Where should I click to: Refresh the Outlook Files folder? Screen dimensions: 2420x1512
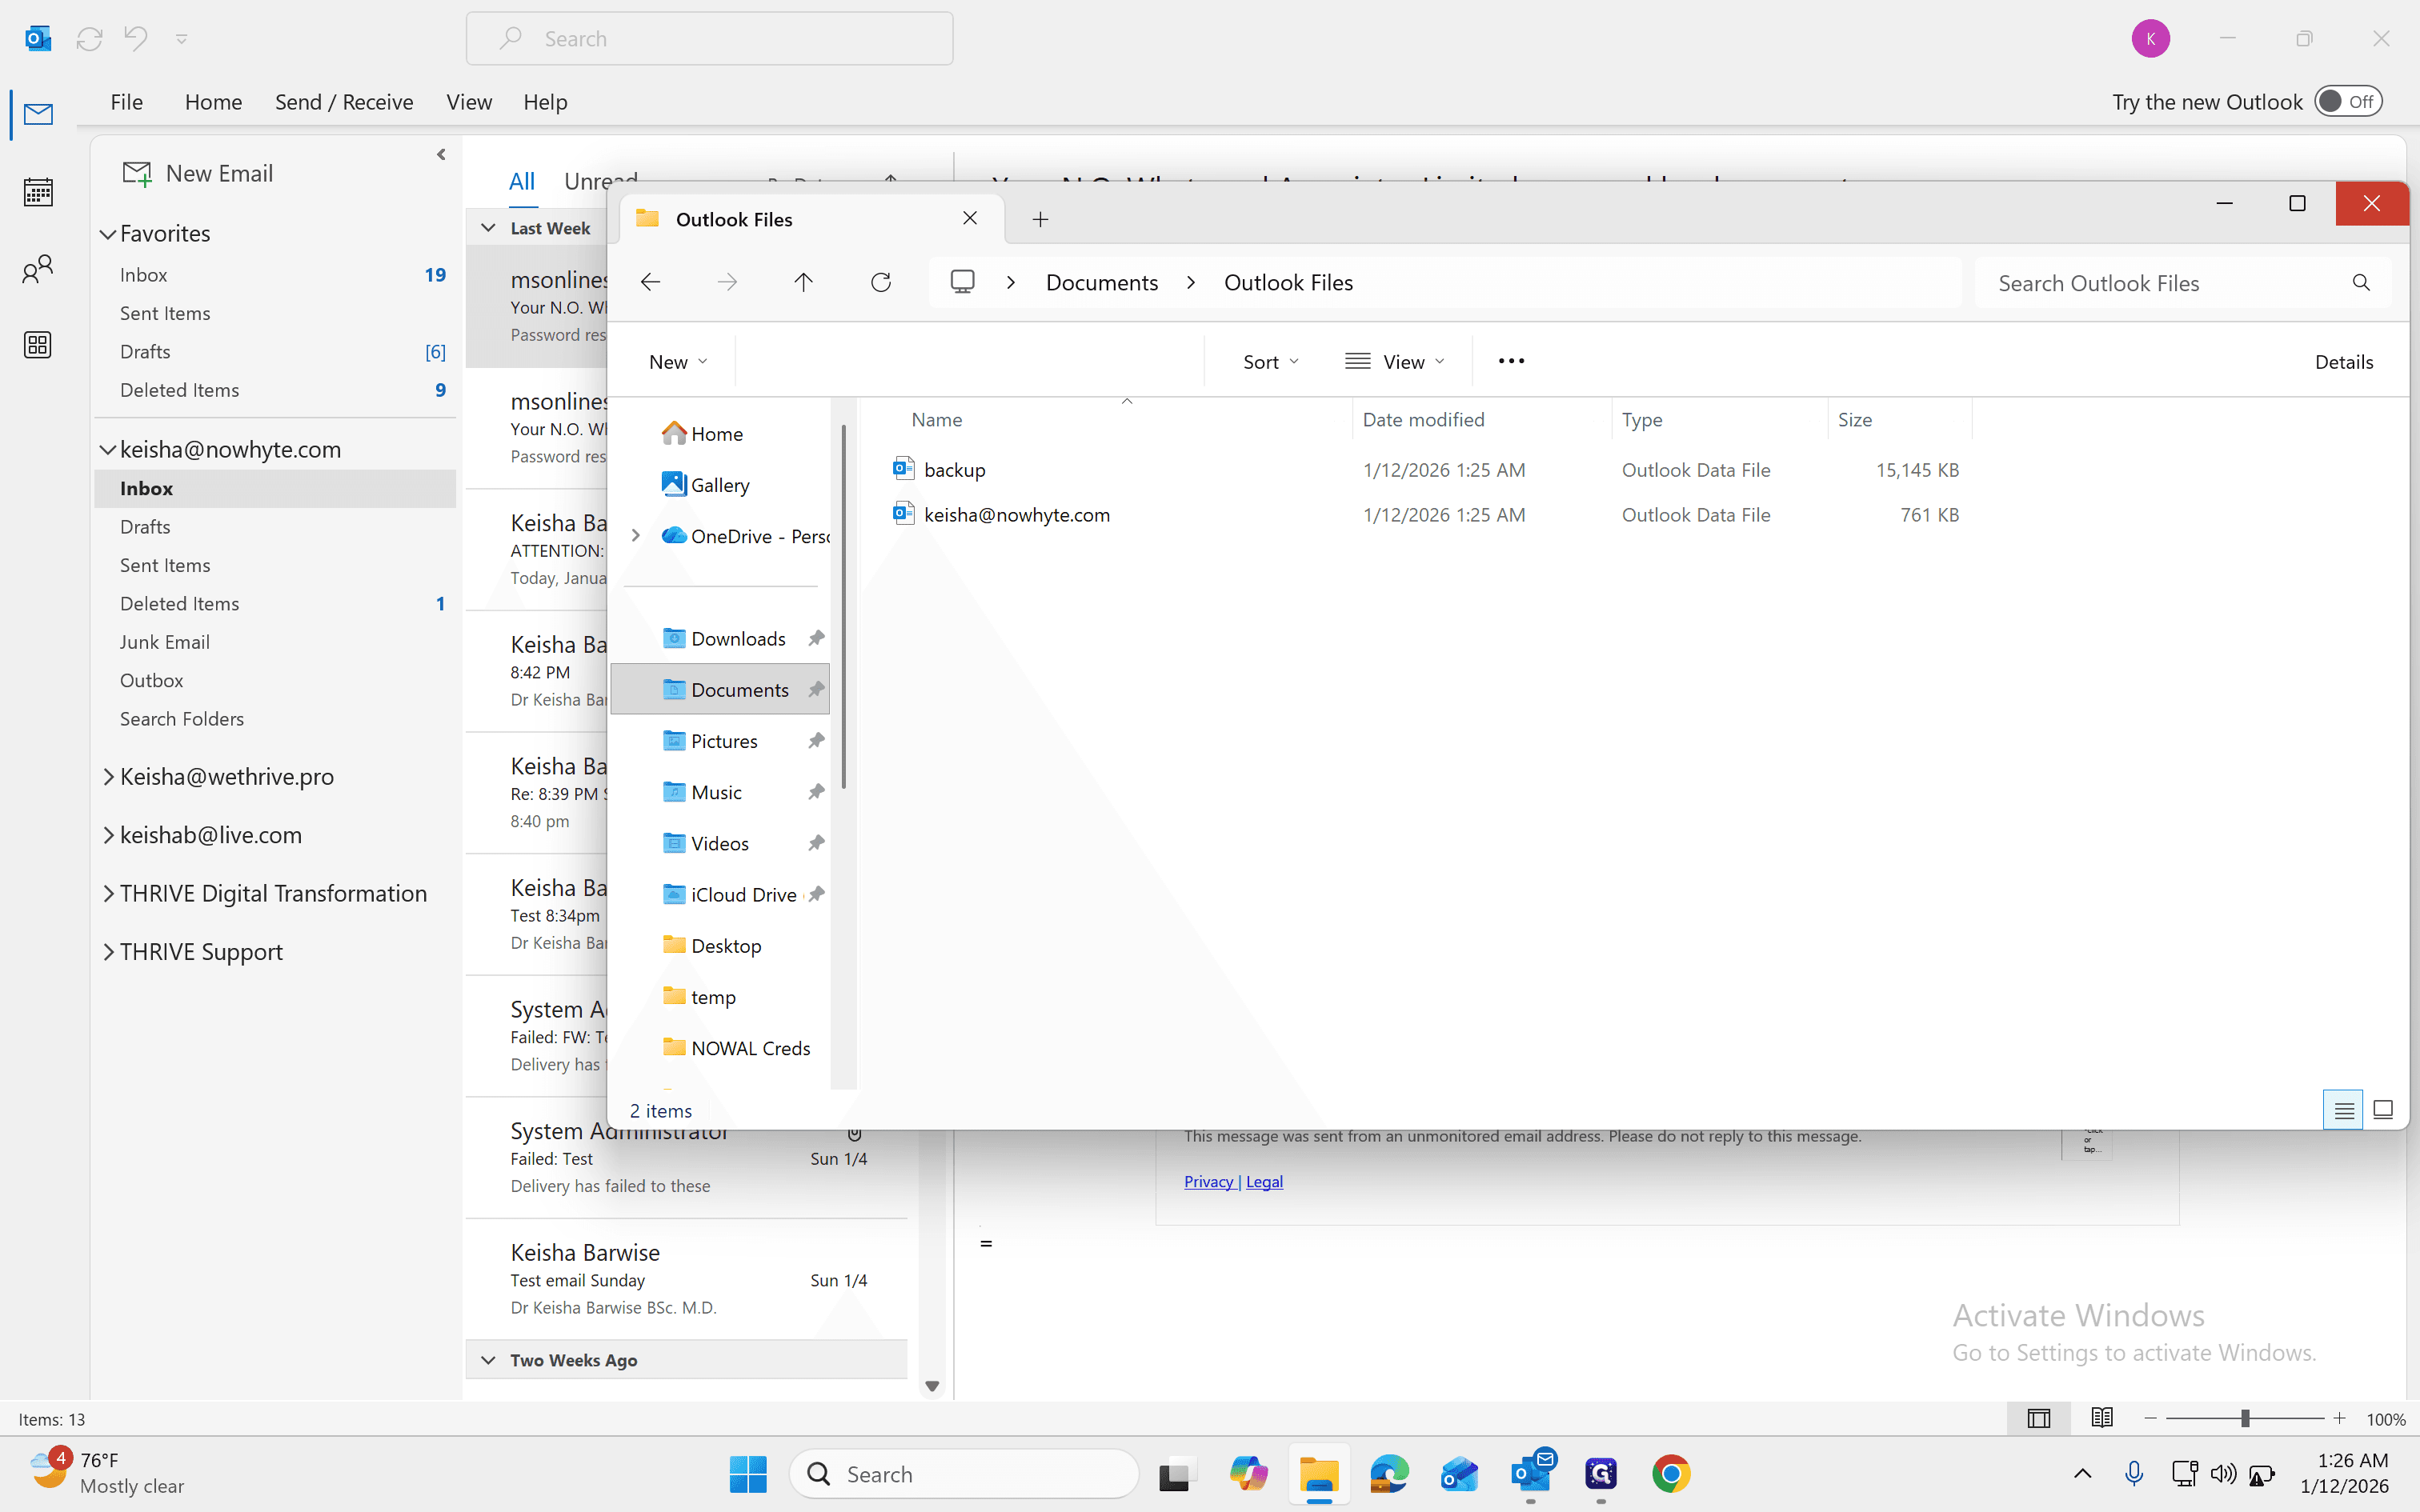click(881, 283)
